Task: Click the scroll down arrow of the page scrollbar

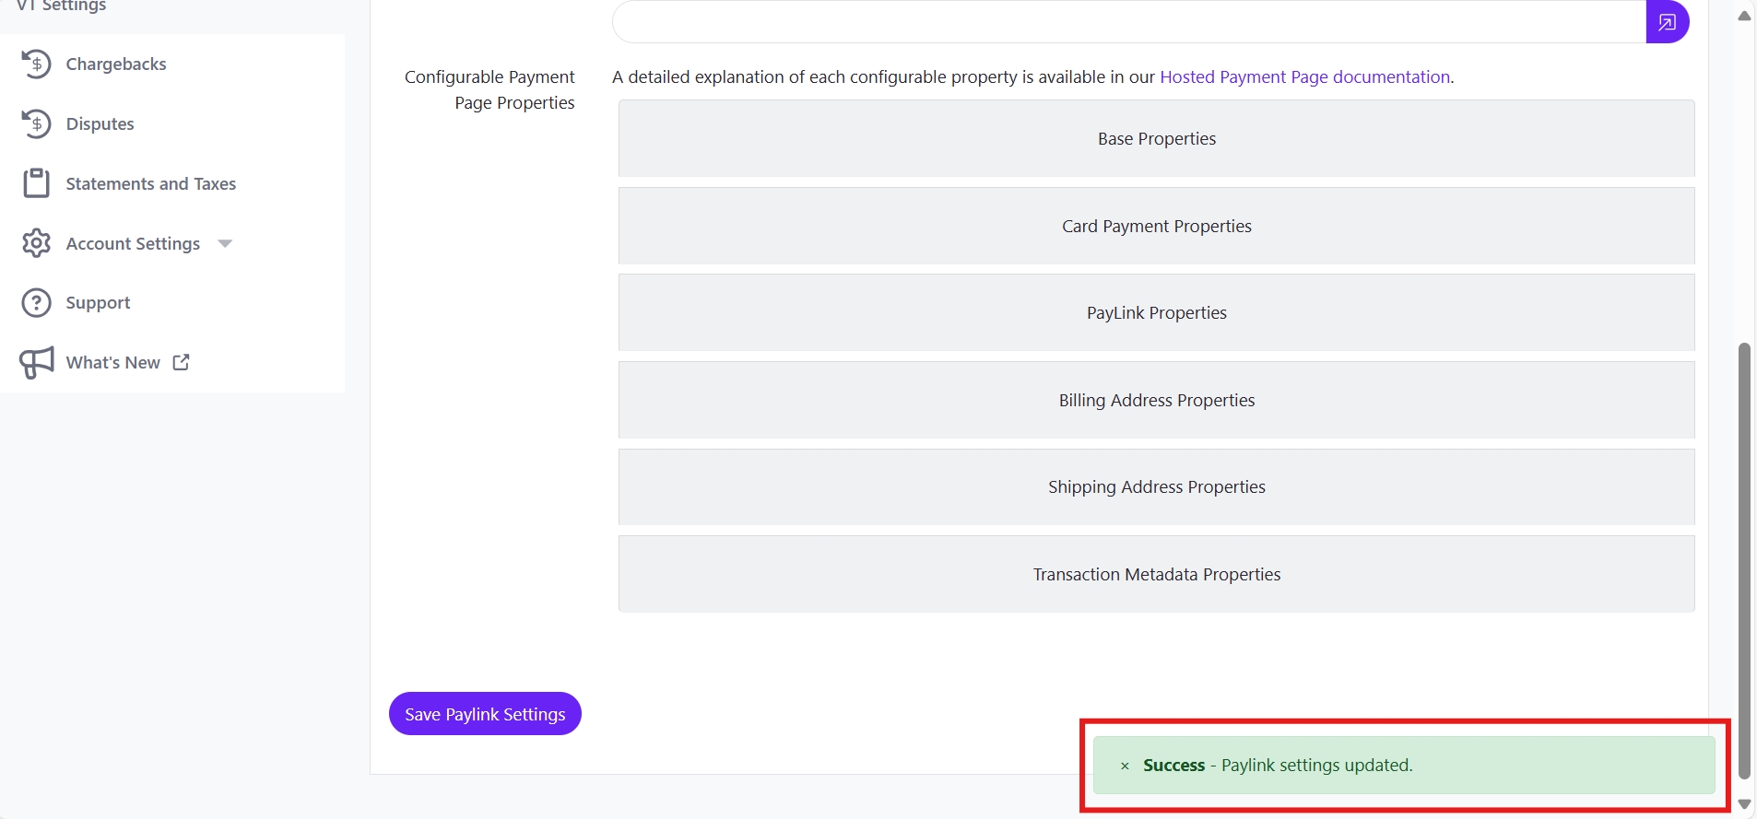Action: click(1744, 804)
